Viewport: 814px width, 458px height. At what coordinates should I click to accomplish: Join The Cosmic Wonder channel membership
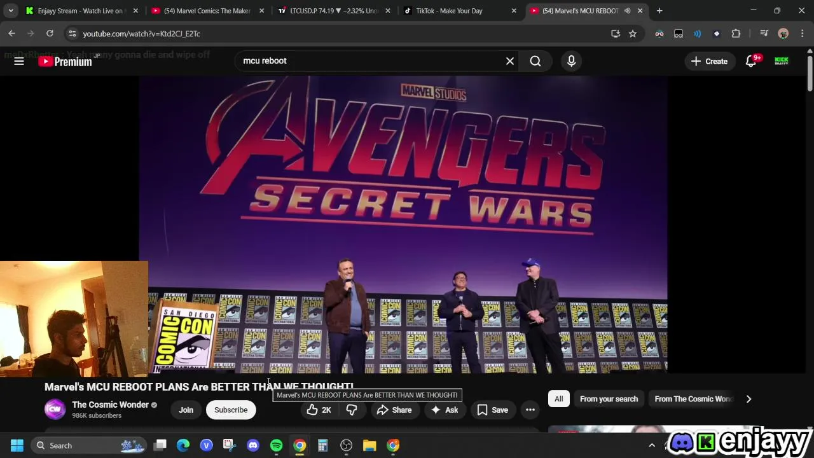click(x=186, y=410)
